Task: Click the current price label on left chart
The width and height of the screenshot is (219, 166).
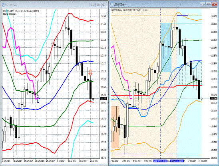Action: coord(104,99)
